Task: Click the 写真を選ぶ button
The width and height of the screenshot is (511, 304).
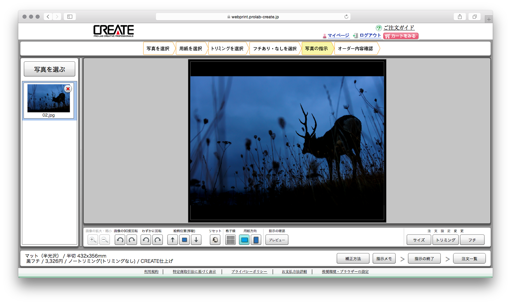Action: click(49, 69)
